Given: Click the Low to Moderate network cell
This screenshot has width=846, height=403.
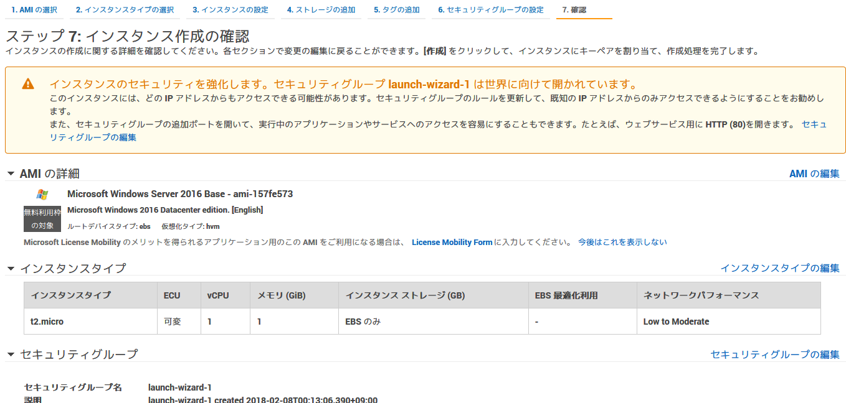Looking at the screenshot, I should tap(728, 322).
